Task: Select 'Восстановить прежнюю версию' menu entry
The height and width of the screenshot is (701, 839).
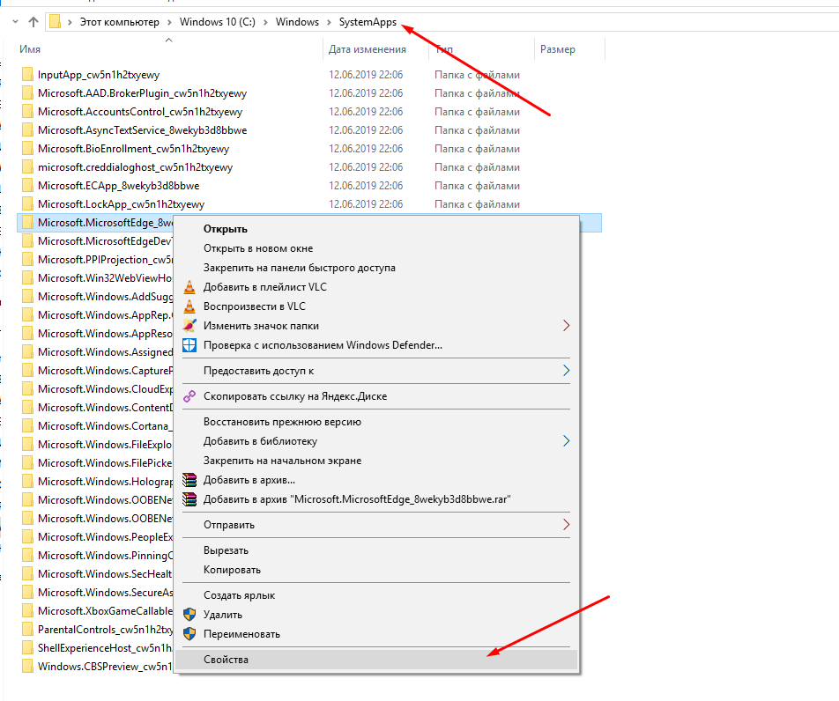Action: [x=378, y=422]
